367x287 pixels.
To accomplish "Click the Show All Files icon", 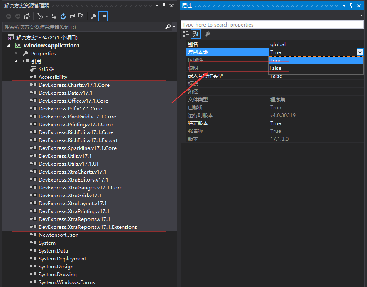I will click(81, 16).
